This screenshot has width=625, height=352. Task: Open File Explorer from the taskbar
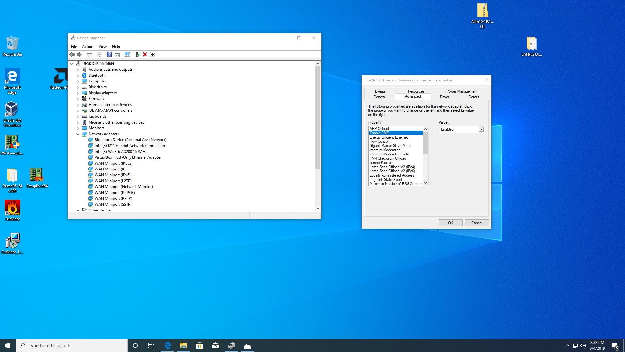(184, 345)
